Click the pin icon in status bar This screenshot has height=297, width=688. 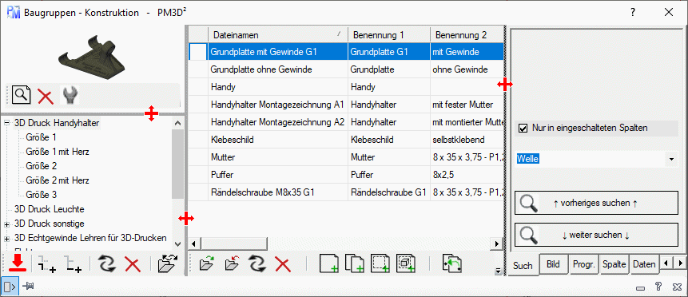tap(28, 287)
